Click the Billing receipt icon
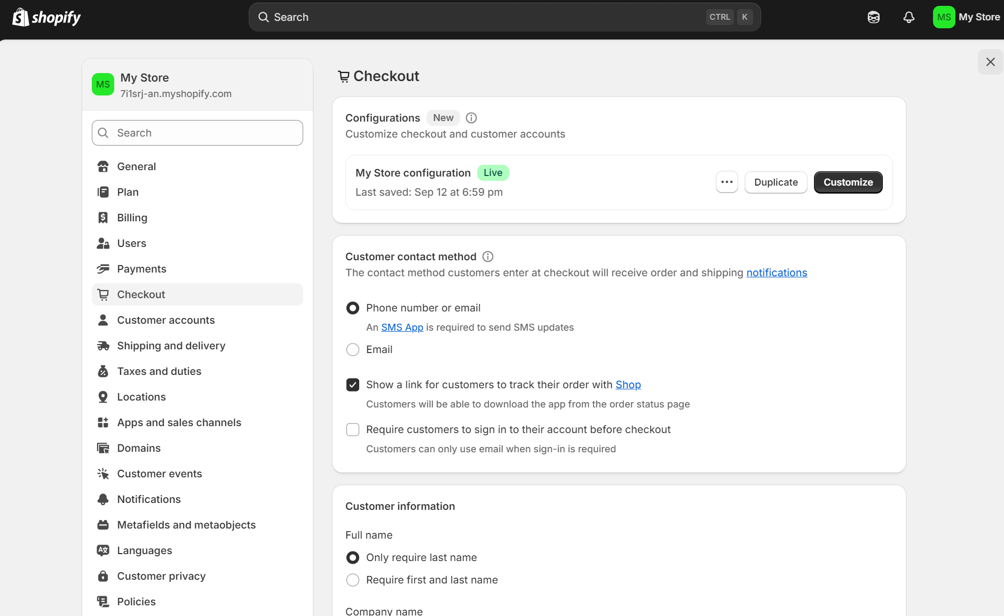1004x616 pixels. [x=103, y=218]
